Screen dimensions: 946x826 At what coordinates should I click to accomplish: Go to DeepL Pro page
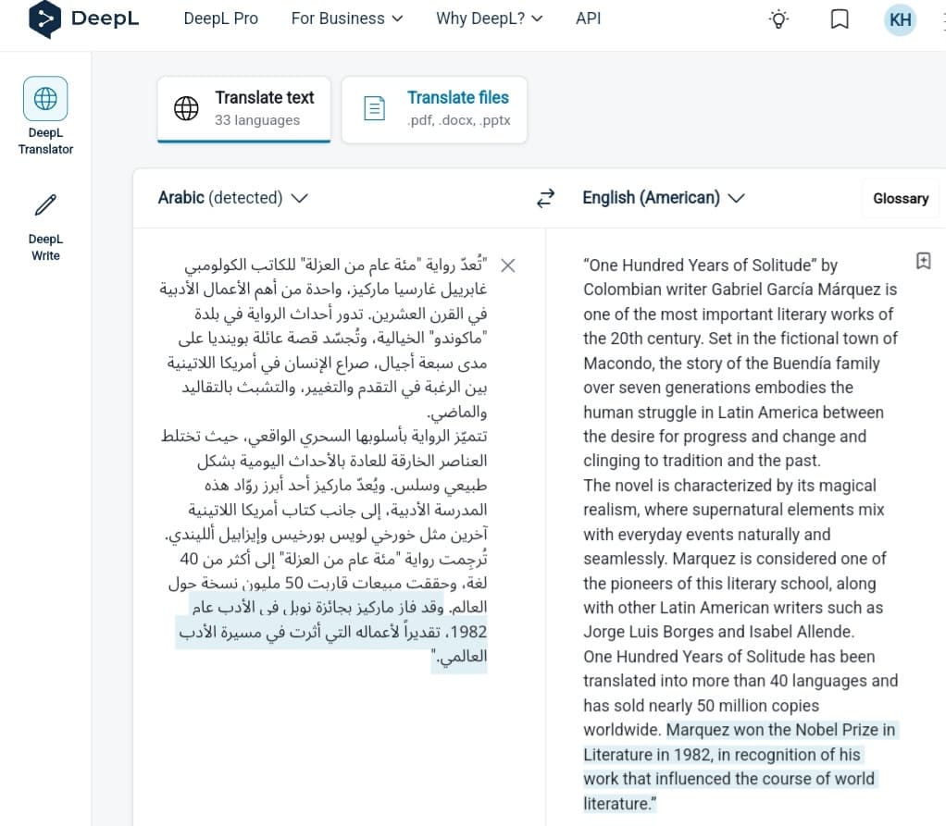click(x=220, y=18)
